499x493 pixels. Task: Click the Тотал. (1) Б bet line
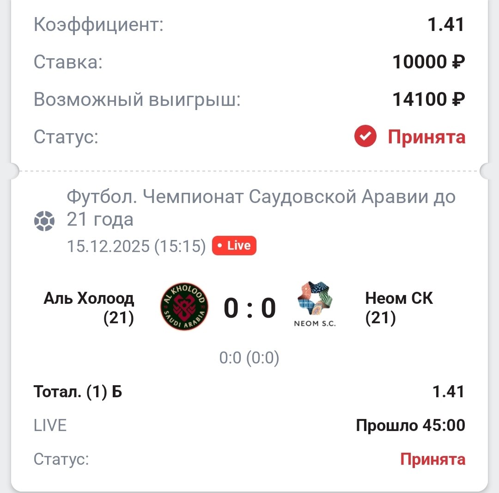coord(78,392)
